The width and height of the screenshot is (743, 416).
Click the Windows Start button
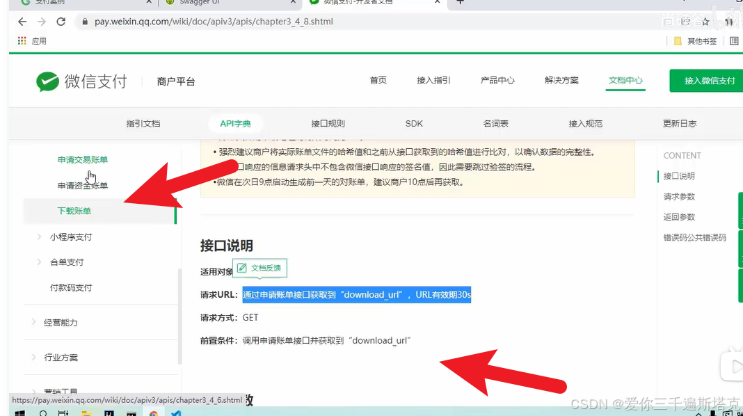point(20,413)
